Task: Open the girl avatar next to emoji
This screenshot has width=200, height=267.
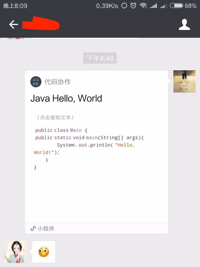Action: click(x=16, y=252)
